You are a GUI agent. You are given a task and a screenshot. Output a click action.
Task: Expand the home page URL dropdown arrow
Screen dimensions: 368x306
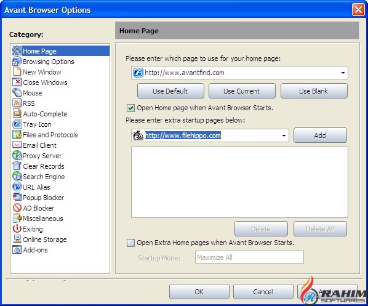(343, 73)
